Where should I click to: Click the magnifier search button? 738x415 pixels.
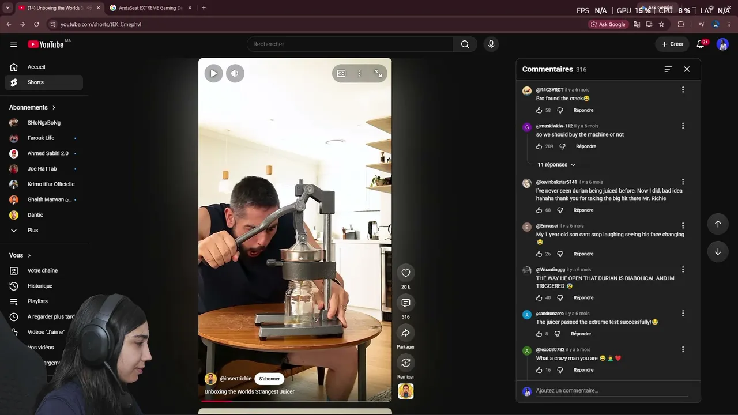[465, 44]
